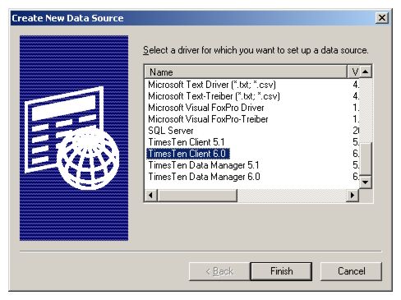This screenshot has height=300, width=401.
Task: Close the Create New Data Source dialog
Action: pos(382,18)
